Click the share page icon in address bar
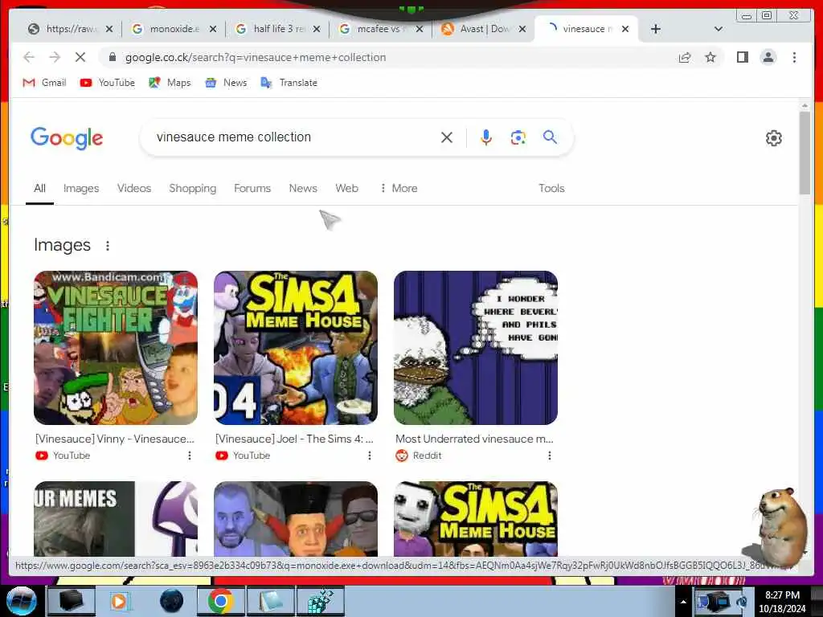The height and width of the screenshot is (617, 823). click(x=685, y=57)
